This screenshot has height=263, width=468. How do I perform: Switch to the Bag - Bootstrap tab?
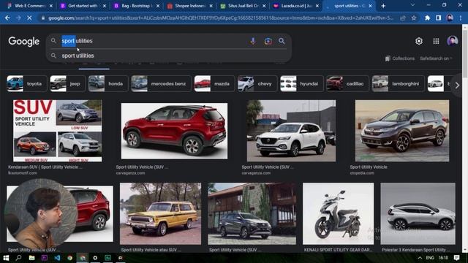tap(137, 6)
